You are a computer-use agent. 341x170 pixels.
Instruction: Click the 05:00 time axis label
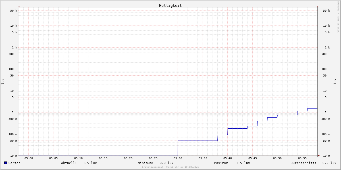29,158
